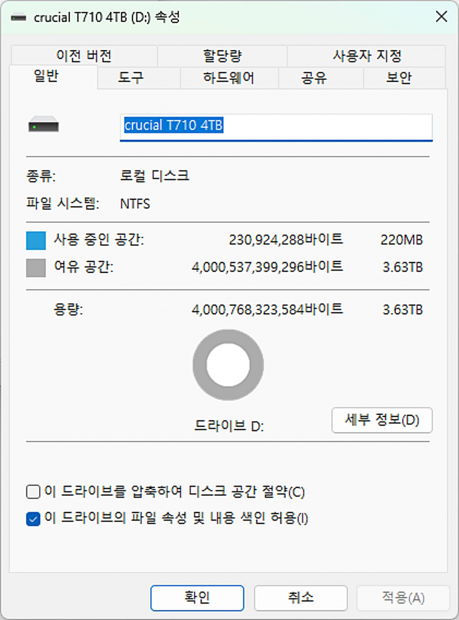Uncheck the file indexing checkbox
This screenshot has height=620, width=459.
(x=33, y=519)
